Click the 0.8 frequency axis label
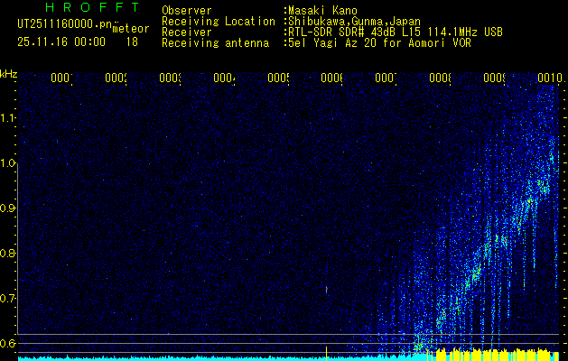 6,253
